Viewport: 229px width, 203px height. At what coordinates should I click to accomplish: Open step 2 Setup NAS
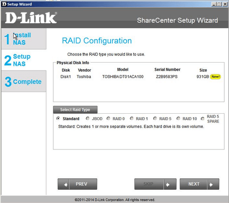pos(24,60)
